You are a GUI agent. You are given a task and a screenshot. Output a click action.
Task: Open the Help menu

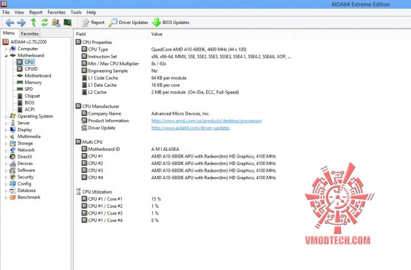point(91,13)
